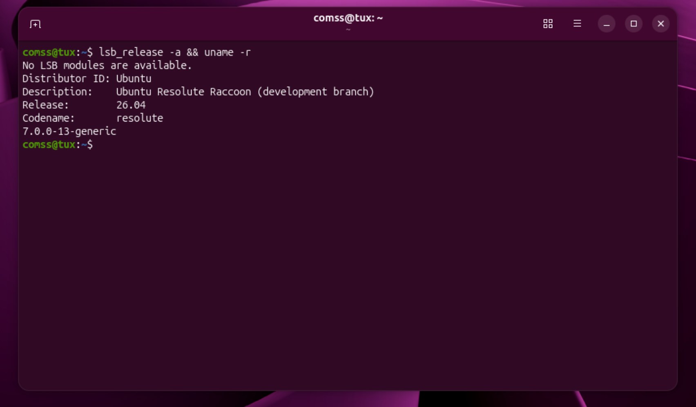
Task: Click the Codename label
Action: pyautogui.click(x=48, y=118)
